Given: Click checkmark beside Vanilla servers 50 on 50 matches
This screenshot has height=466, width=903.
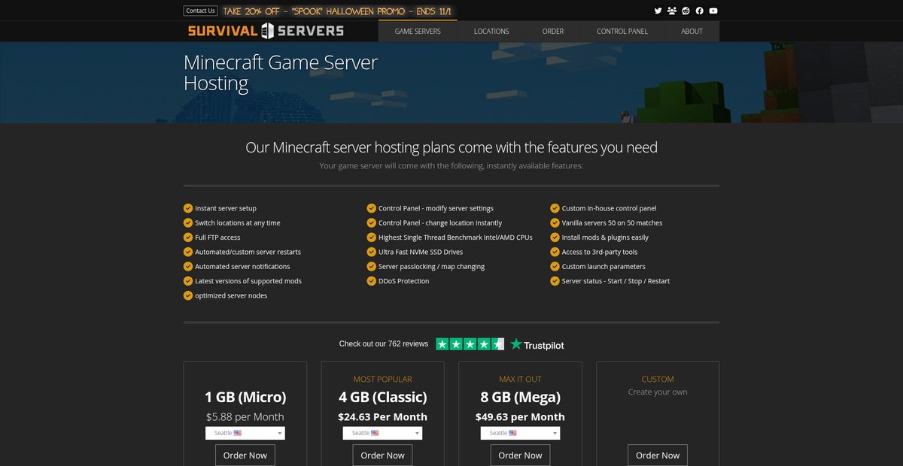Looking at the screenshot, I should pyautogui.click(x=555, y=222).
